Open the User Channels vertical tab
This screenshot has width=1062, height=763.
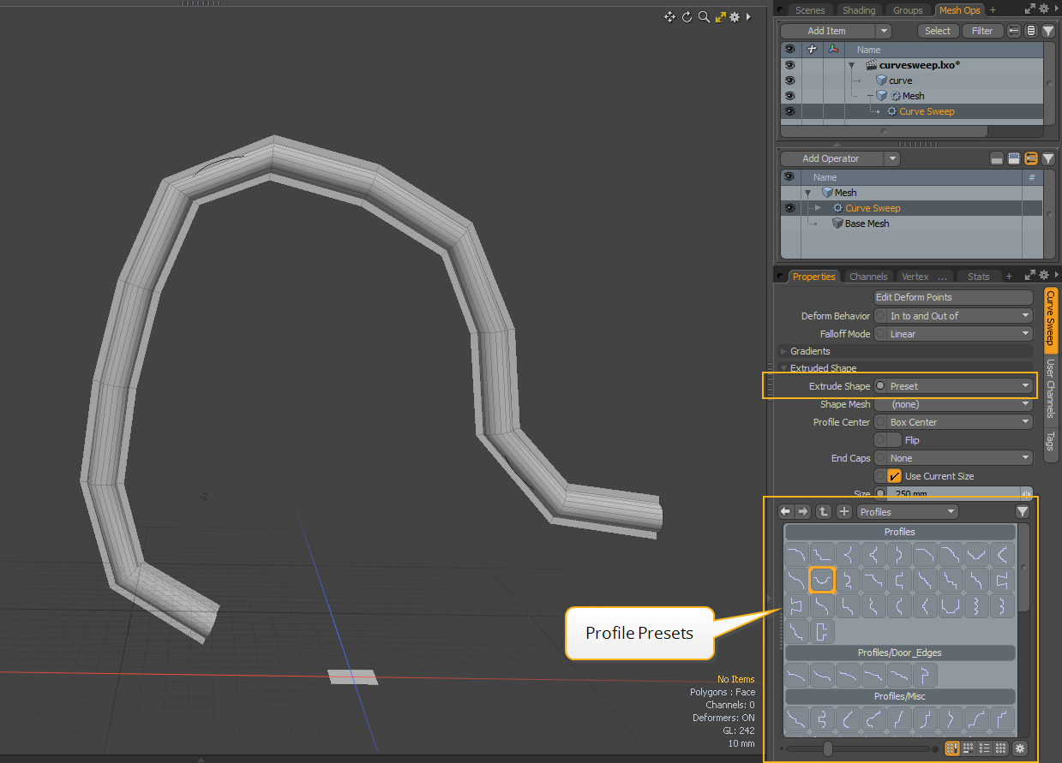click(1051, 389)
